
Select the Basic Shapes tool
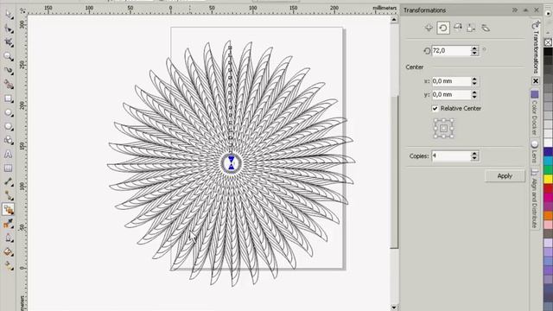click(x=9, y=140)
